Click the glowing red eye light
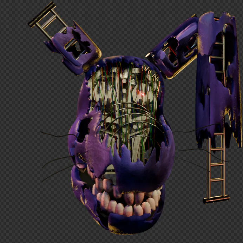This screenshot has width=243, height=243. click(x=143, y=94)
